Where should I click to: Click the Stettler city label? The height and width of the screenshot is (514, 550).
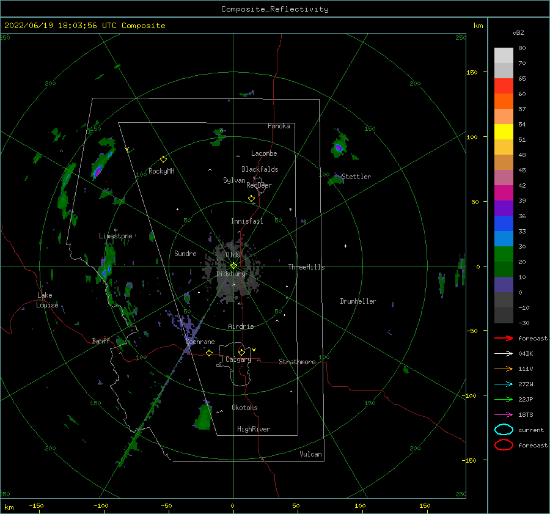coord(356,177)
